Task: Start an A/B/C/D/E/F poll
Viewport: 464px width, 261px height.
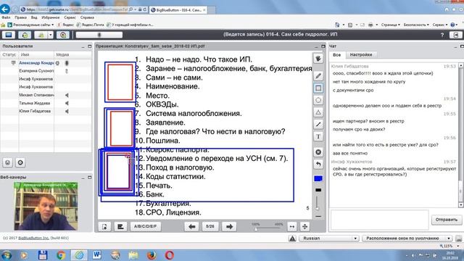Action: point(145,226)
